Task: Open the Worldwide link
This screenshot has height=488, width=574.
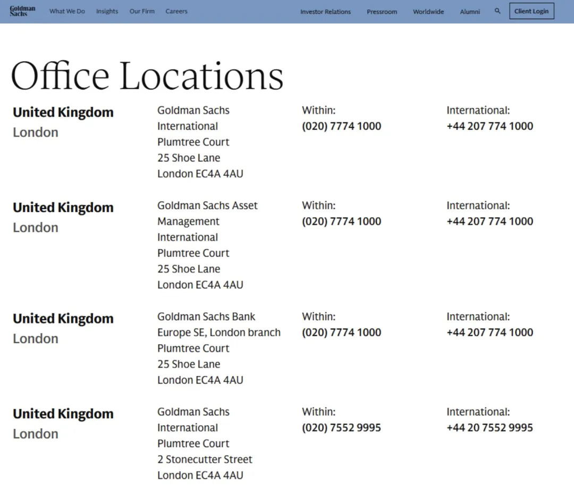Action: [428, 12]
